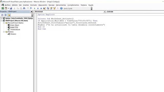Open the Ejecutar menu
The width and height of the screenshot is (164, 92).
pyautogui.click(x=52, y=5)
